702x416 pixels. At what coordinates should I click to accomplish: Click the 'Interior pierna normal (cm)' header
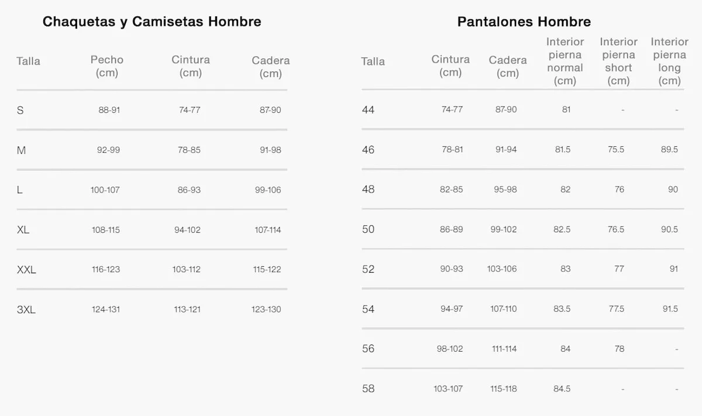[565, 61]
